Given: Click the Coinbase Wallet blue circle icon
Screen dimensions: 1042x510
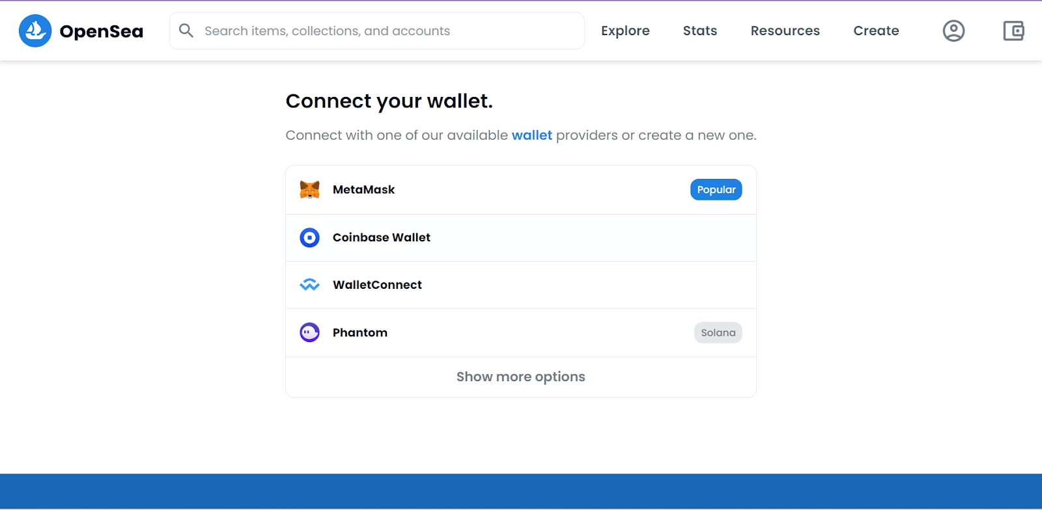Looking at the screenshot, I should 309,237.
